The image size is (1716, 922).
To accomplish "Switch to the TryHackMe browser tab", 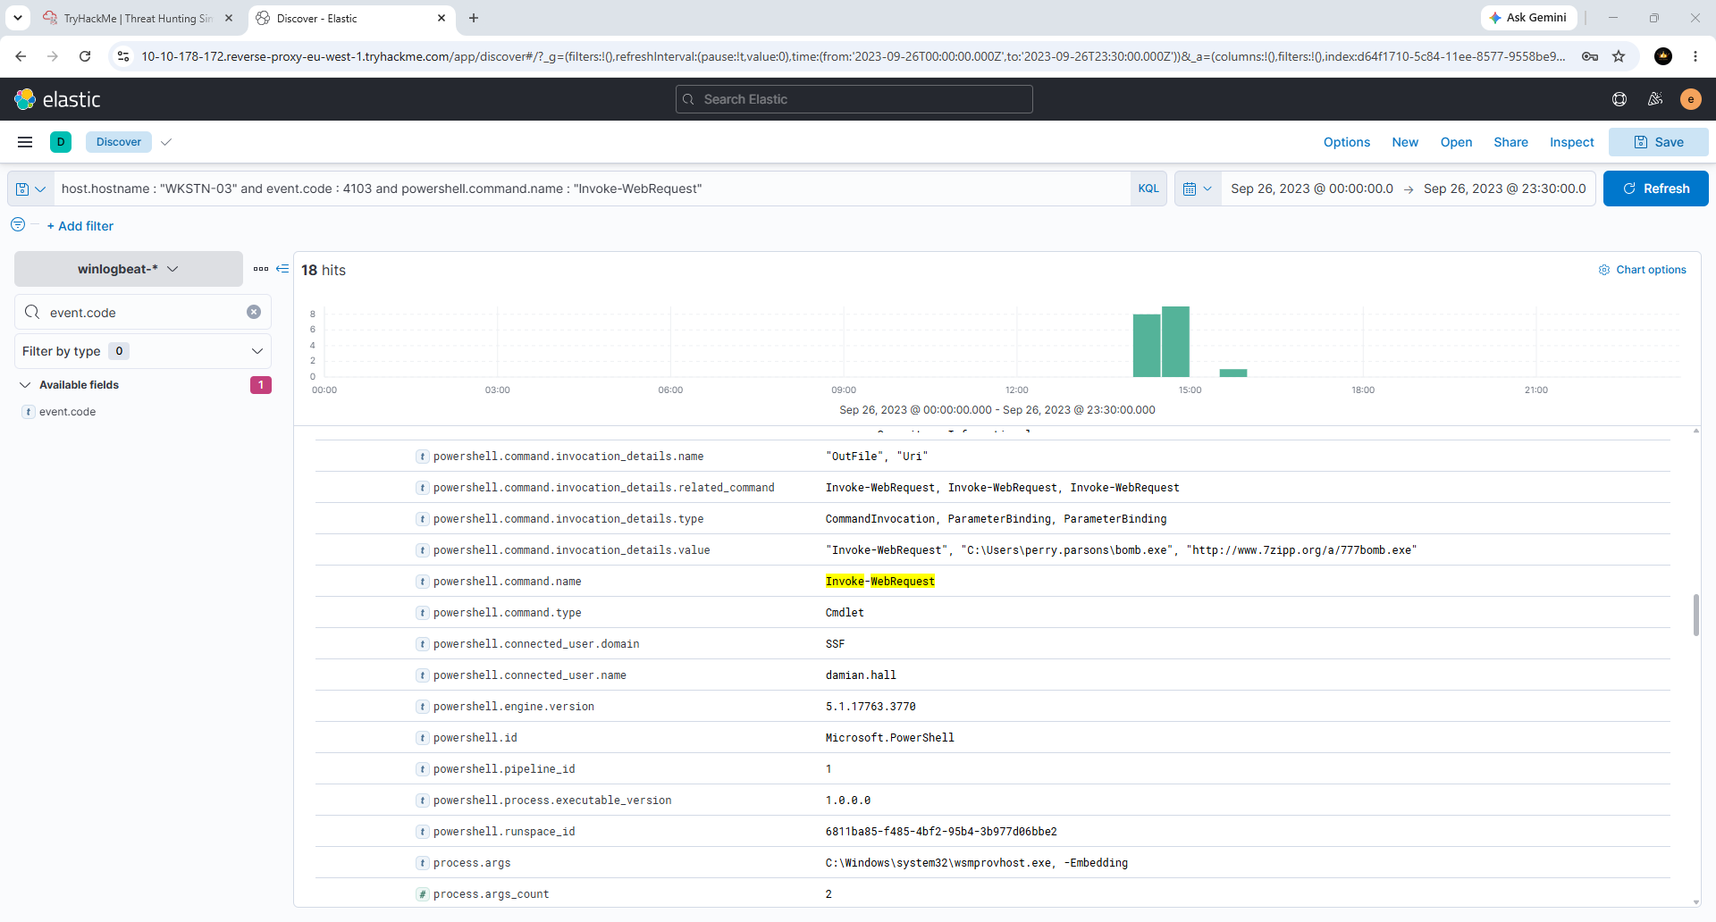I will coord(139,18).
